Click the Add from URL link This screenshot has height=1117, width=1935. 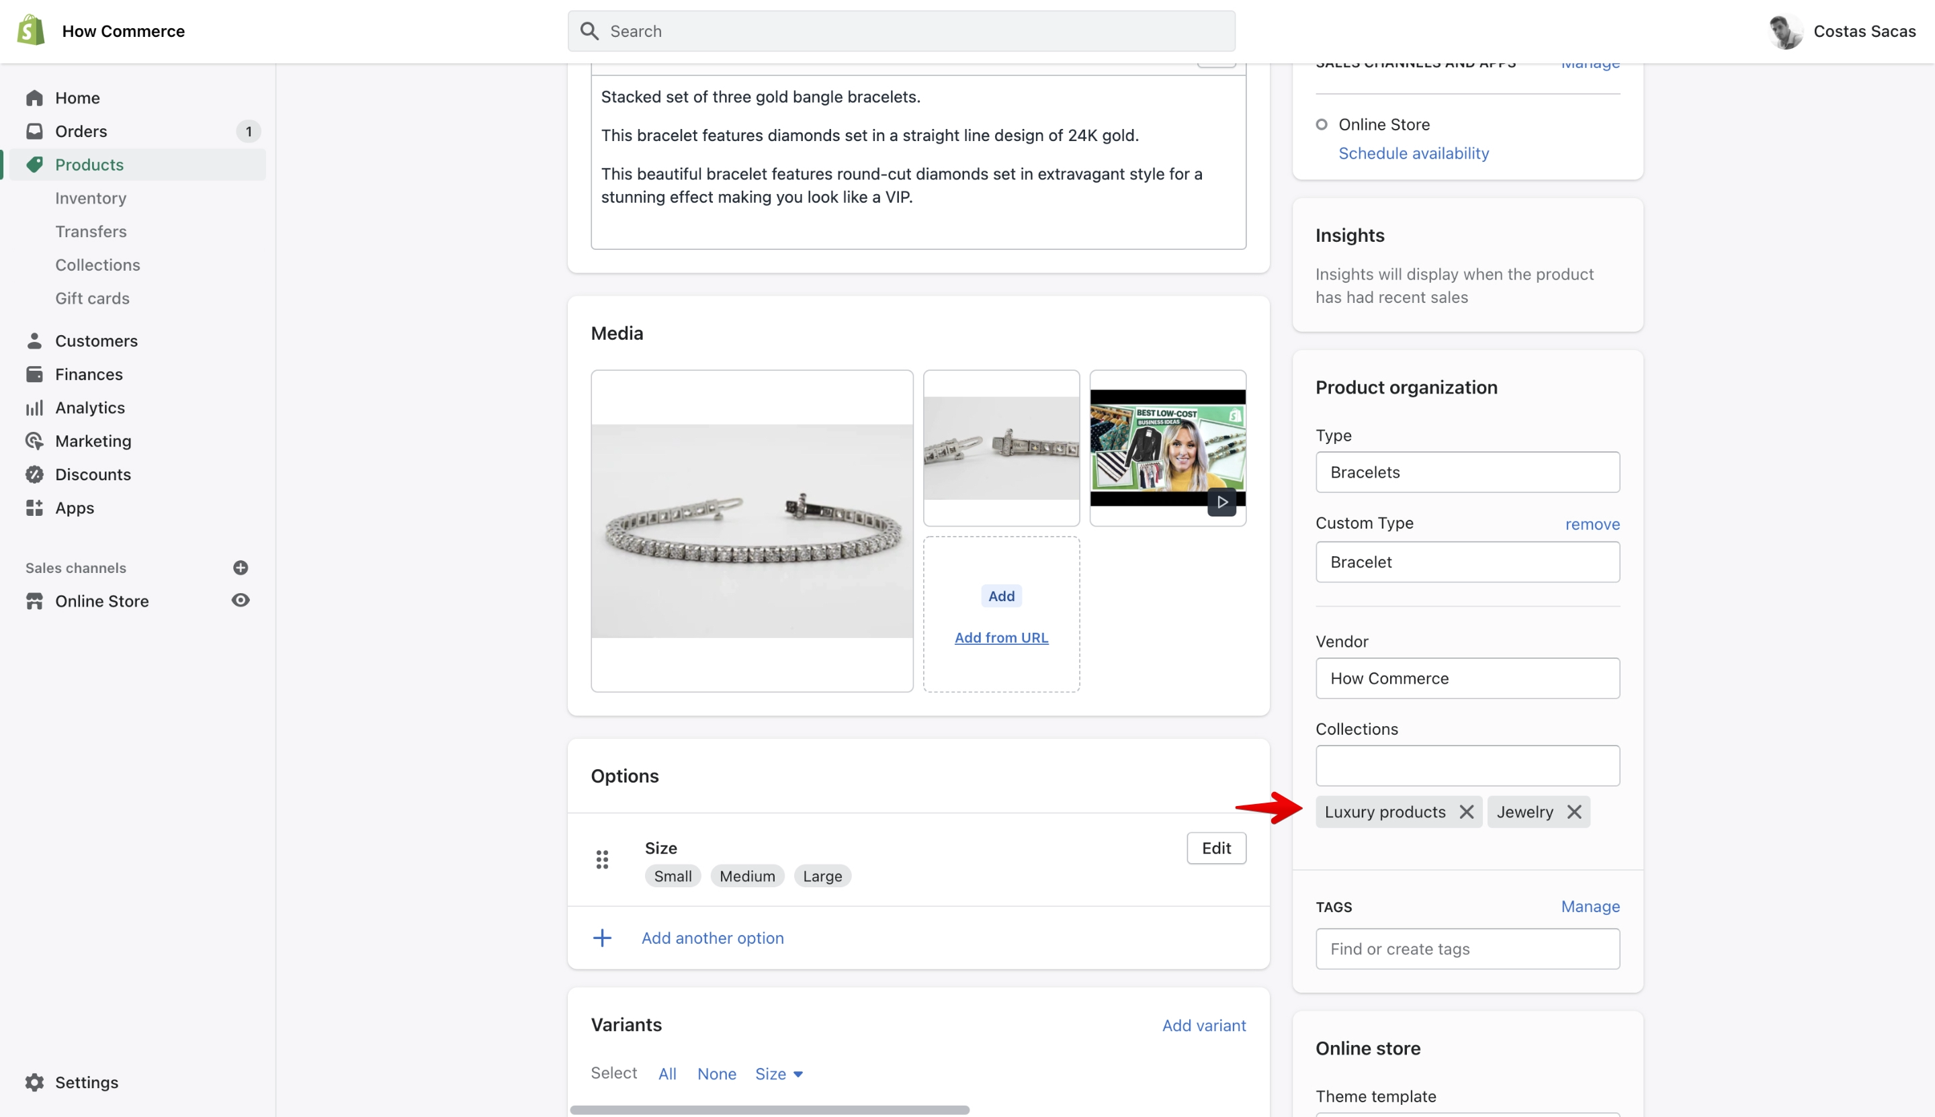pyautogui.click(x=1001, y=637)
